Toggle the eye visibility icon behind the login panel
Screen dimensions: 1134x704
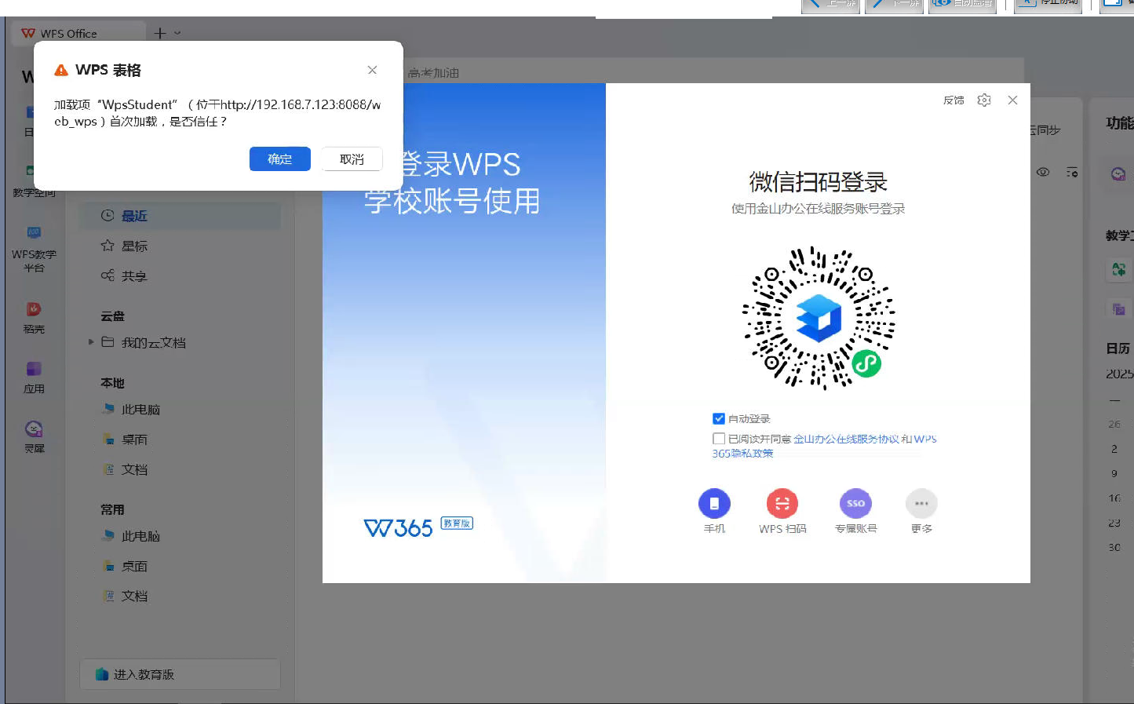pyautogui.click(x=1043, y=172)
